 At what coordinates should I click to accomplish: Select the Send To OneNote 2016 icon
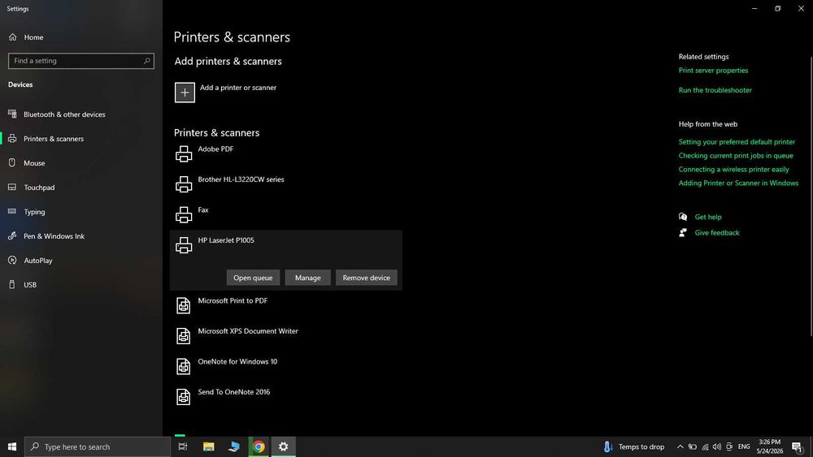pos(184,397)
